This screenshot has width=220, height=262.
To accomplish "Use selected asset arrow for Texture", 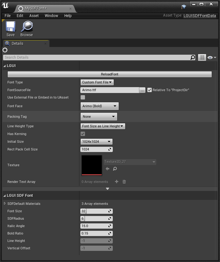I will (x=108, y=169).
